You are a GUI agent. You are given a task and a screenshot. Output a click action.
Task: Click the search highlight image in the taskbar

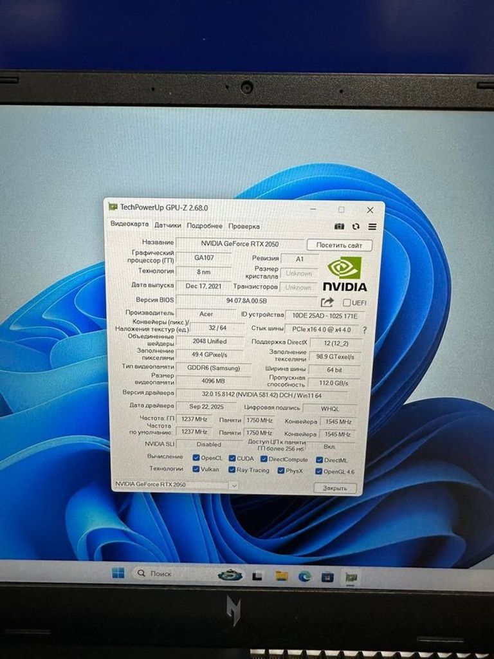pos(230,575)
